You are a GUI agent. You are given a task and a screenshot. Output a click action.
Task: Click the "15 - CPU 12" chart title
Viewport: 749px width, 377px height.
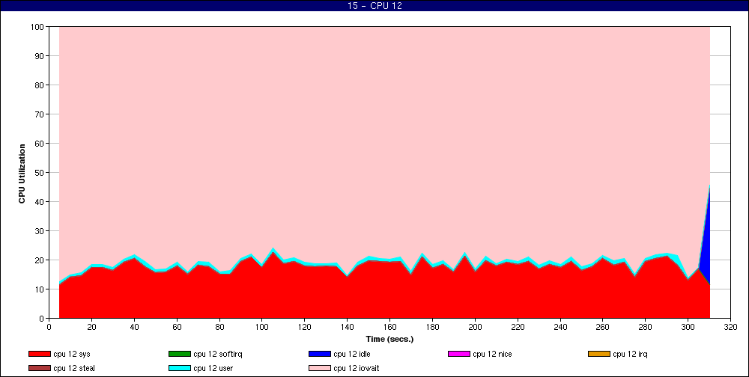(374, 6)
